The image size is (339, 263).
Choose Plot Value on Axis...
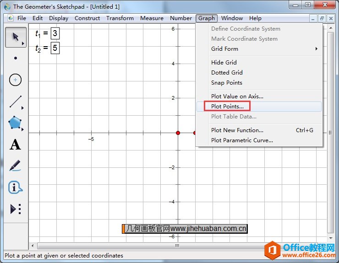click(259, 97)
